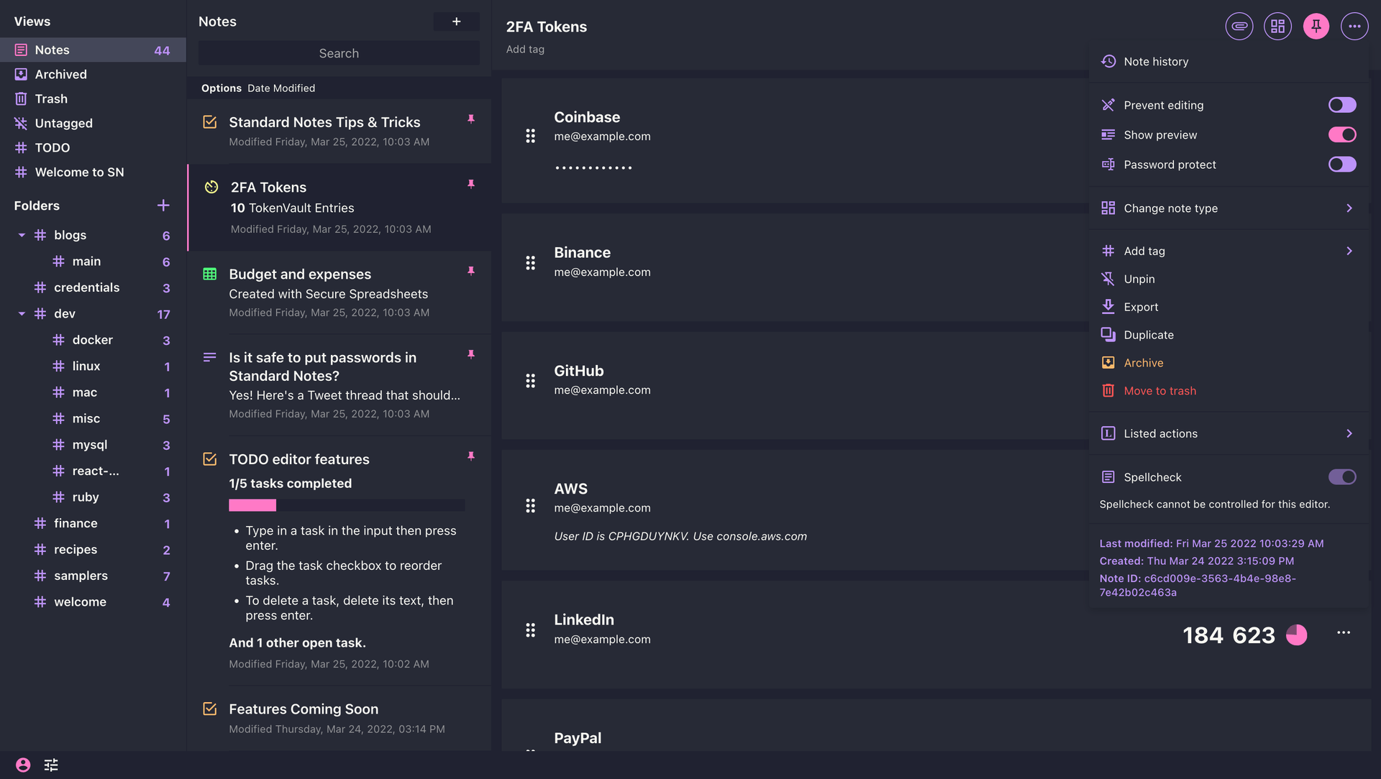
Task: Click the Add new note button
Action: click(x=456, y=21)
